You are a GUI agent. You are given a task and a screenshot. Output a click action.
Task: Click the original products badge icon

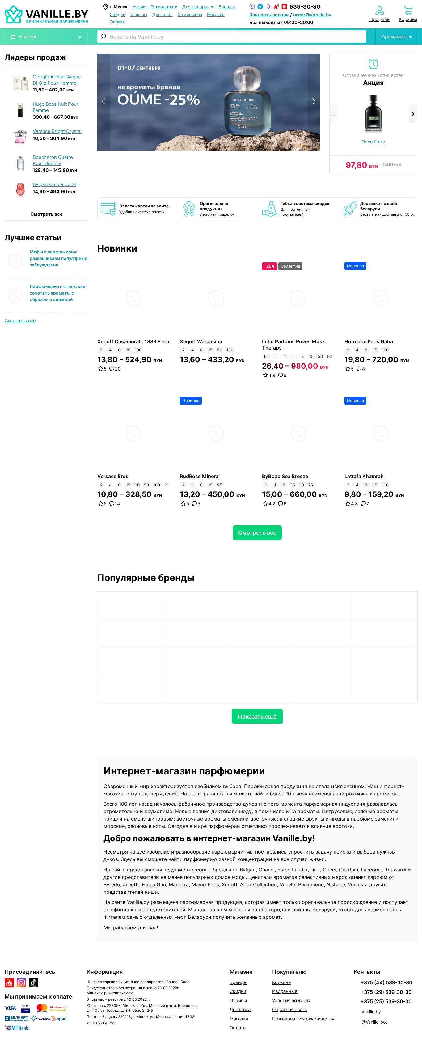click(189, 209)
